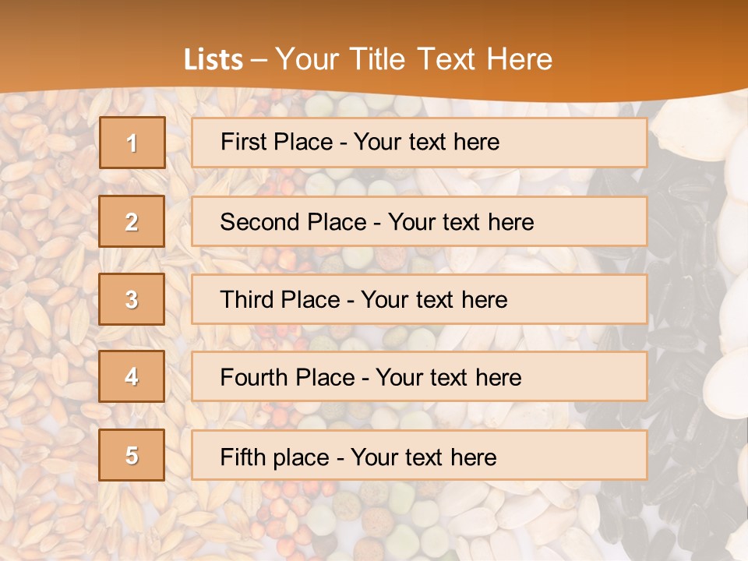Click the number 3 box
Image resolution: width=748 pixels, height=561 pixels.
pyautogui.click(x=132, y=299)
